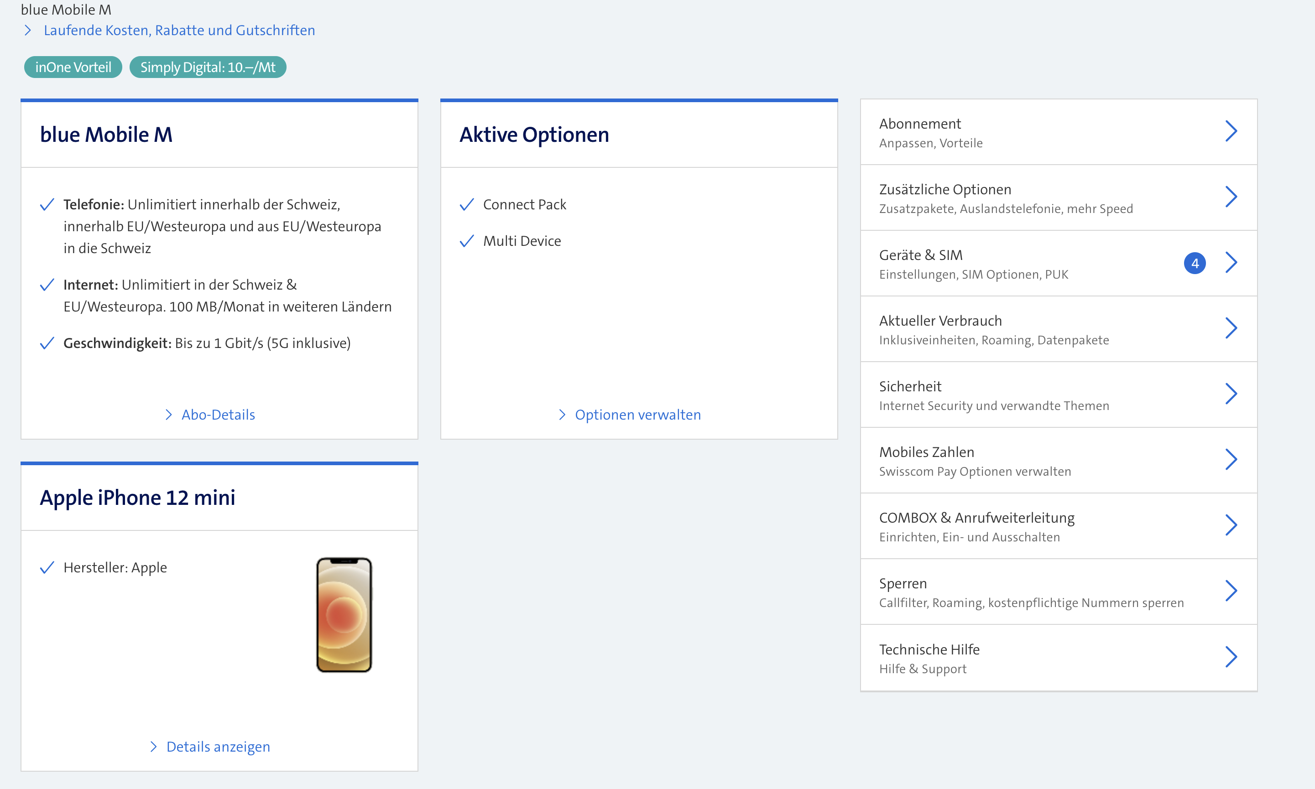The height and width of the screenshot is (789, 1315).
Task: Click the Multi Device checkmark
Action: tap(466, 241)
